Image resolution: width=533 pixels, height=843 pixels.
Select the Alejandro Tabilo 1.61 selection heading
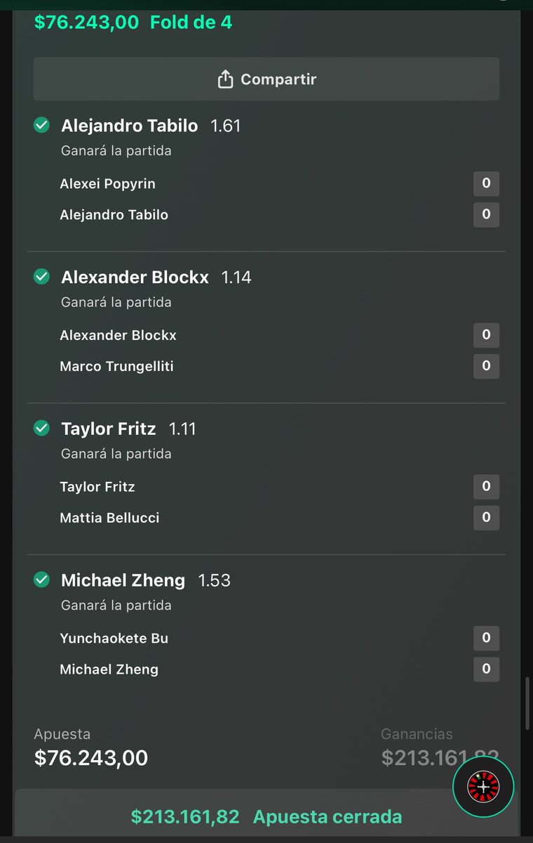[x=151, y=126]
